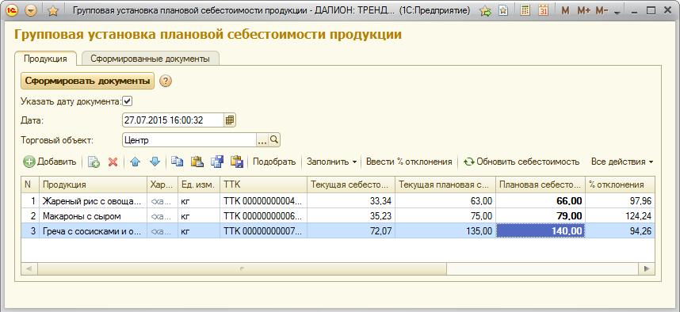Screen dimensions: 680x312
Task: Click the help question mark icon
Action: (166, 81)
